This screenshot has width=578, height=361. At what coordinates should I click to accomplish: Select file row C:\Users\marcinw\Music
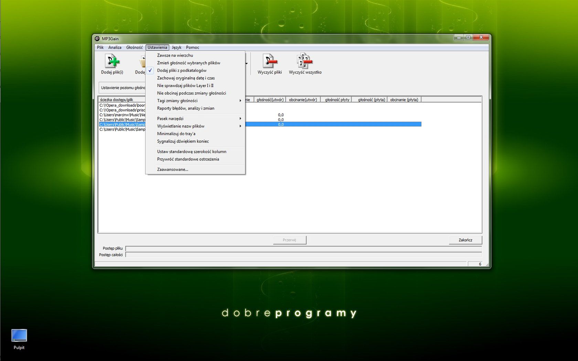122,115
